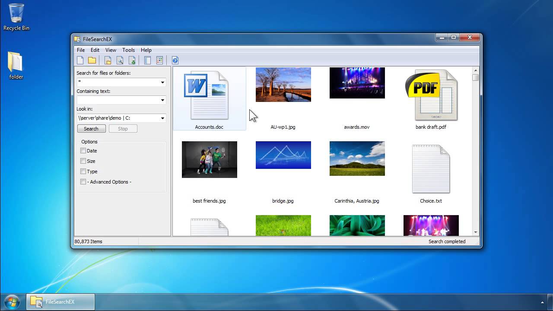Select the Carinthia, Austria.jpg thumbnail

(357, 159)
